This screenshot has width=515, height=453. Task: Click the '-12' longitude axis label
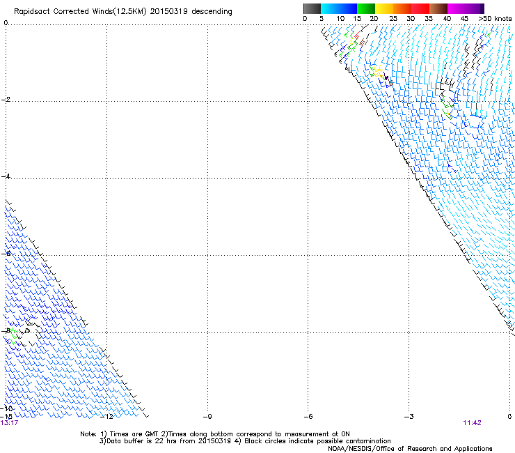(x=106, y=417)
